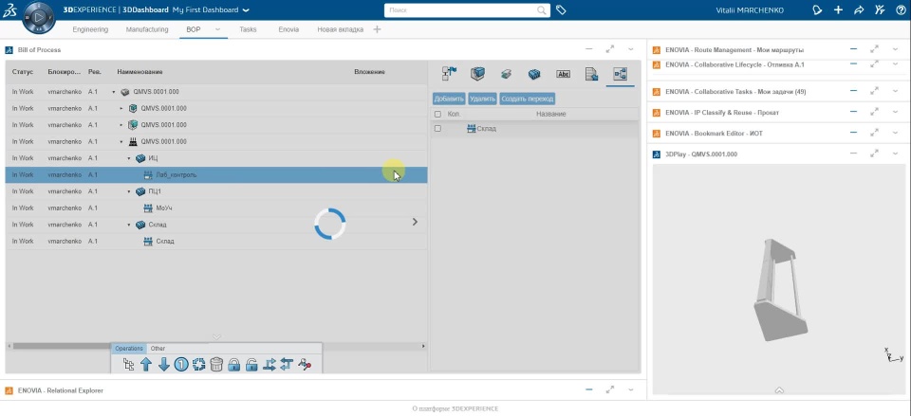Screen dimensions: 911x416
Task: Open the ENOVIA Bookmark Editor widget menu chevron
Action: 895,133
